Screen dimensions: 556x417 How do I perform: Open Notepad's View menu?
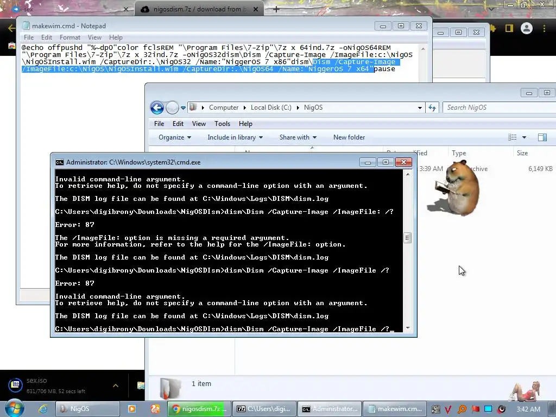[x=94, y=37]
